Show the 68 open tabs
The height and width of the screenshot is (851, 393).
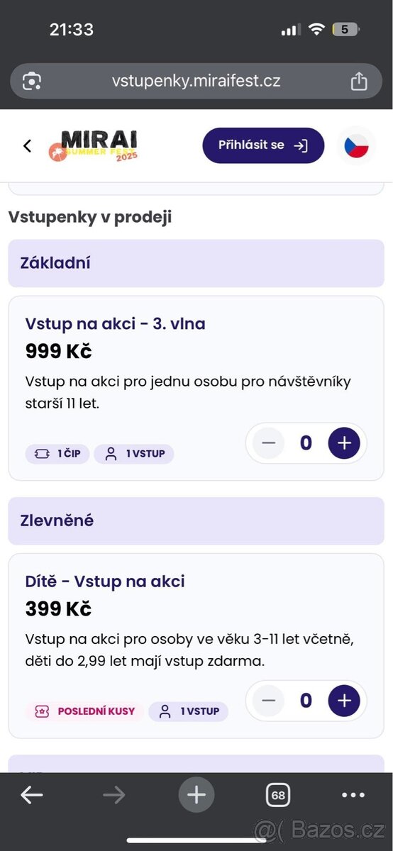278,795
